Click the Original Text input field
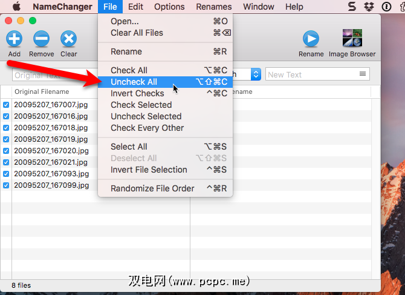The width and height of the screenshot is (405, 295). 55,75
